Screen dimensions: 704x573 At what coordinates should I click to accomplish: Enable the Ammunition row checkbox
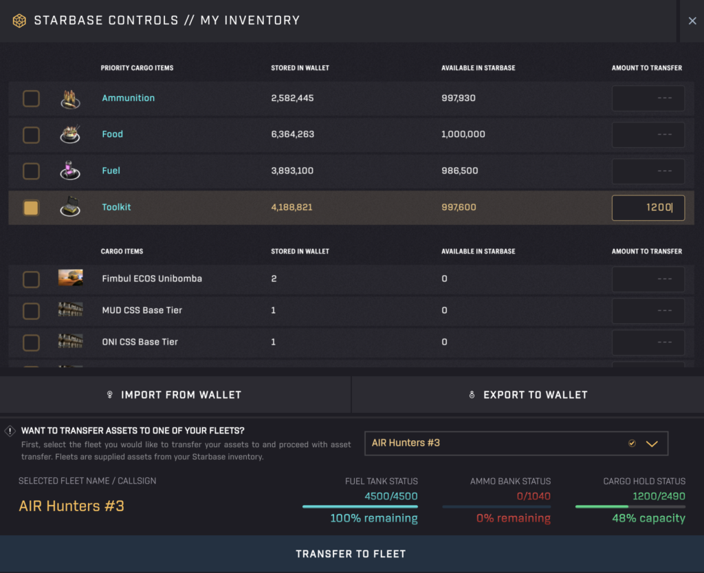click(31, 98)
